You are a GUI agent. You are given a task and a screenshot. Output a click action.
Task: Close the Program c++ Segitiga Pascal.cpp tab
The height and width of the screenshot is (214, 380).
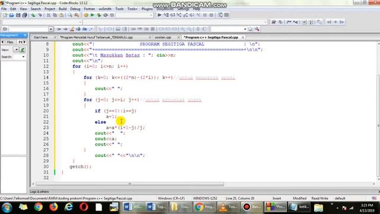[243, 37]
